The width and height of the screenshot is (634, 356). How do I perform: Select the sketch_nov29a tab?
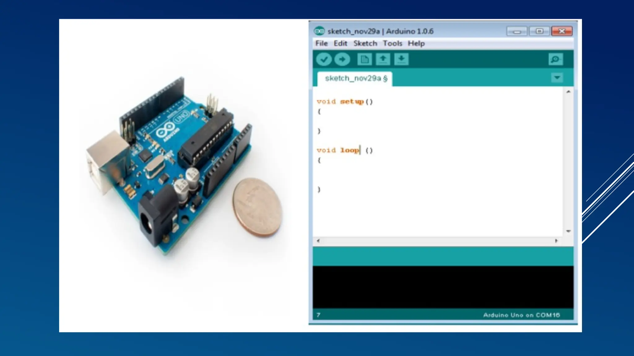tap(355, 78)
